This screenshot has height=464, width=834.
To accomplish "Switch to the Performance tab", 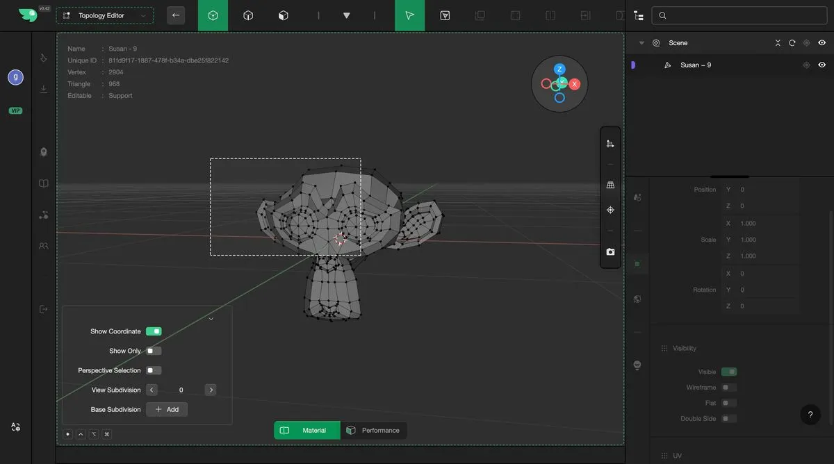I will pyautogui.click(x=373, y=431).
